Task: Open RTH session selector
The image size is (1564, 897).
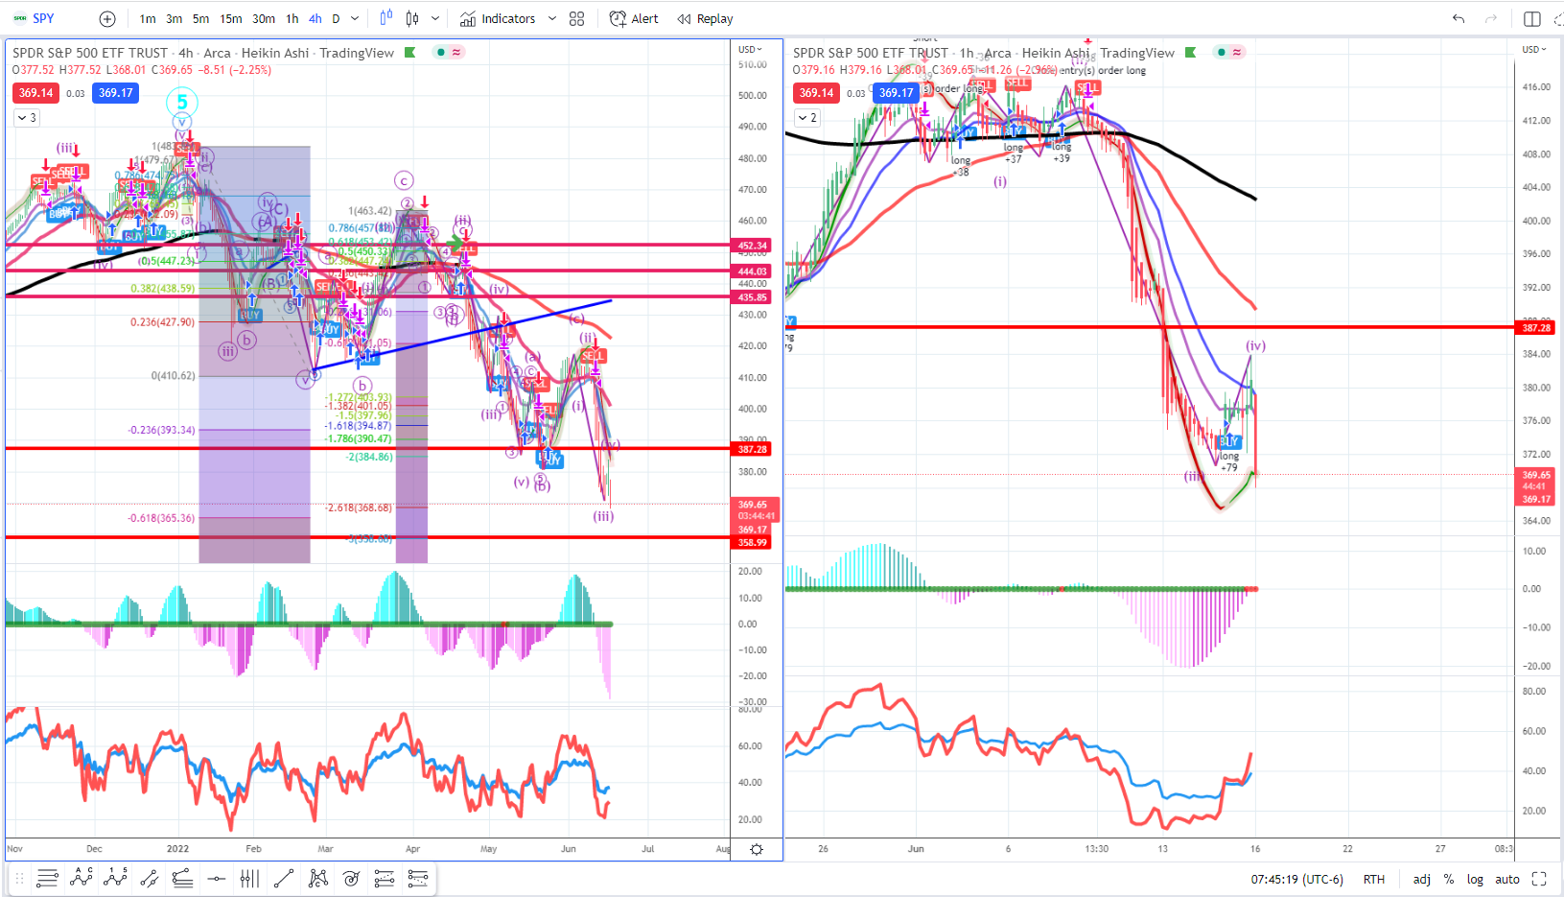Action: tap(1374, 879)
